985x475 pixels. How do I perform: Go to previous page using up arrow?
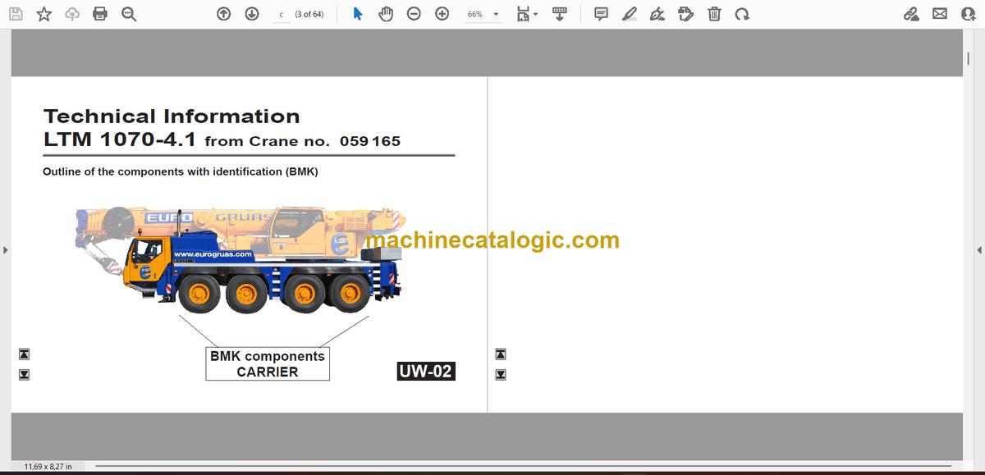pos(224,14)
